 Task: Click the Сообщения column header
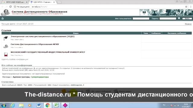pyautogui.click(x=156, y=33)
